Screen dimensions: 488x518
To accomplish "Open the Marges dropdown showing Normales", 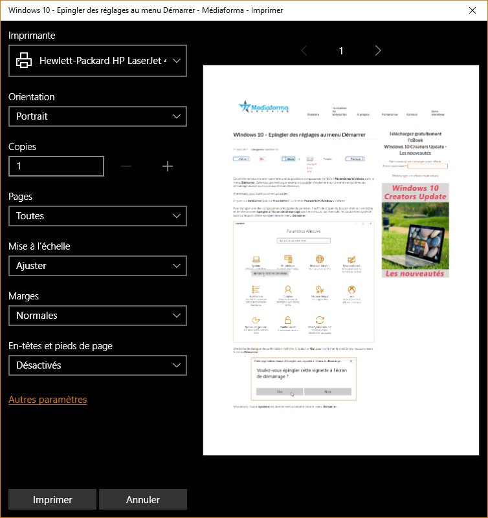I will 98,316.
